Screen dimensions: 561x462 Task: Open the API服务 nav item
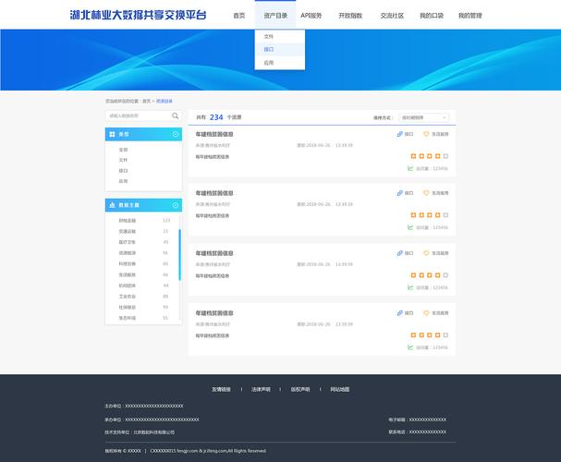point(311,16)
